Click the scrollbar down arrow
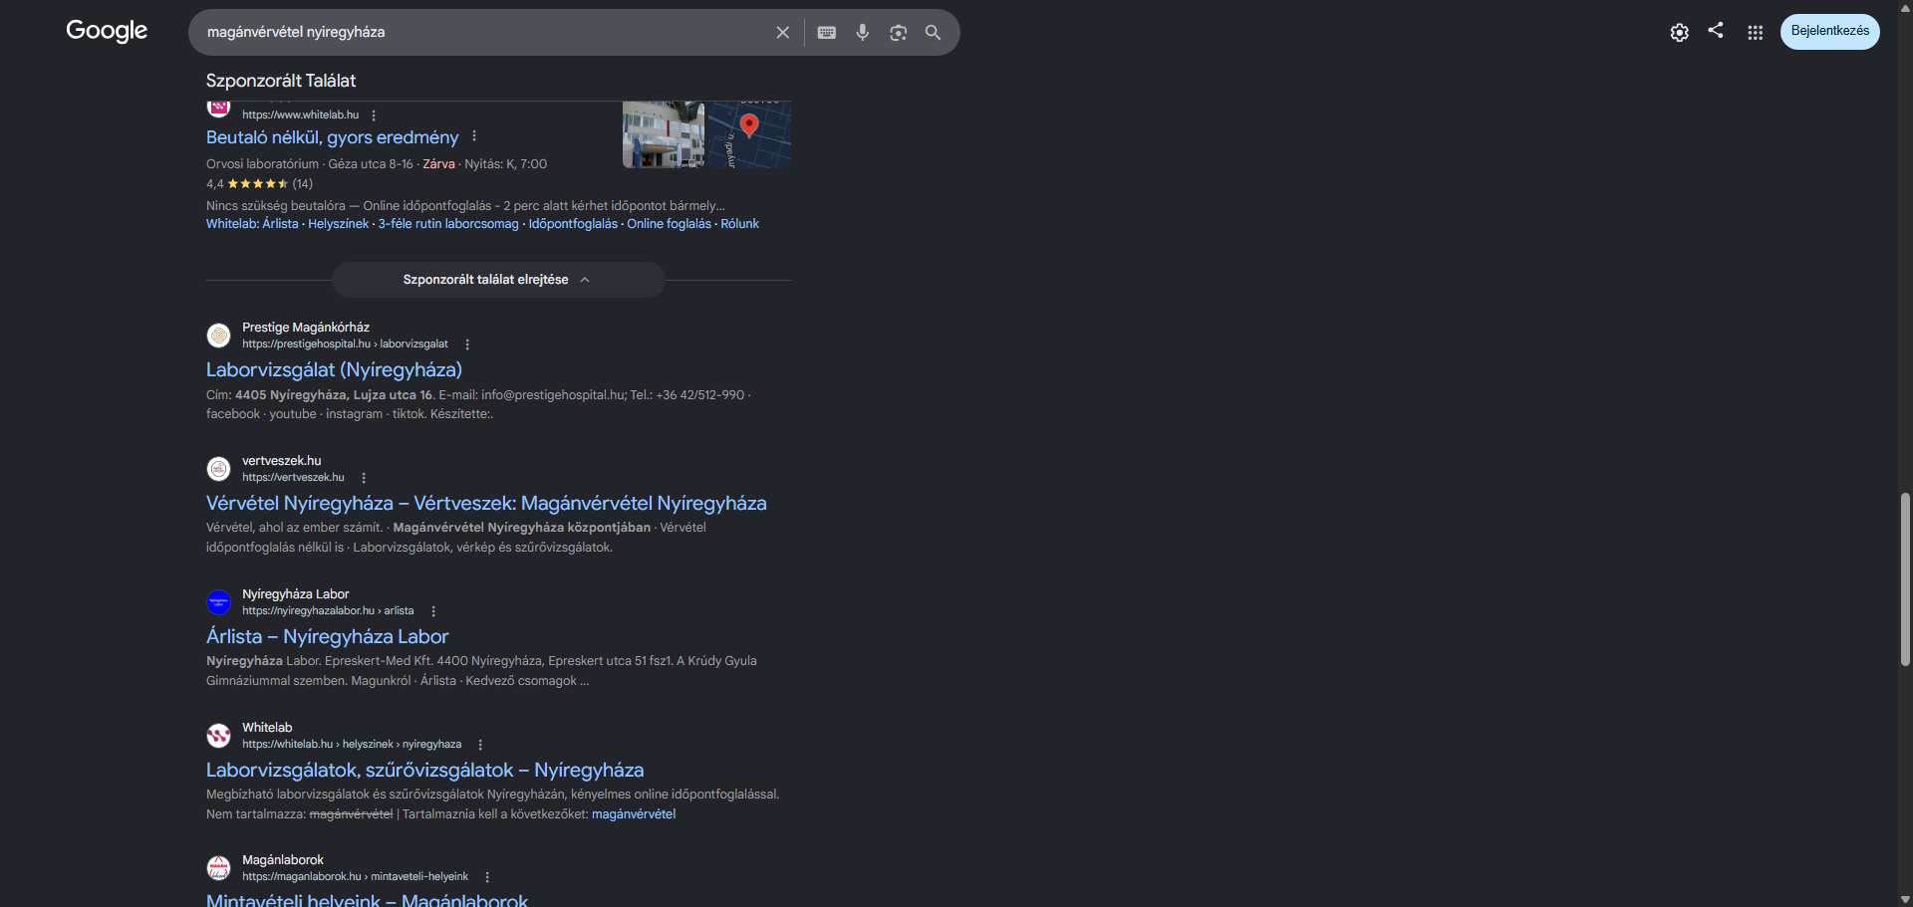 click(x=1905, y=900)
